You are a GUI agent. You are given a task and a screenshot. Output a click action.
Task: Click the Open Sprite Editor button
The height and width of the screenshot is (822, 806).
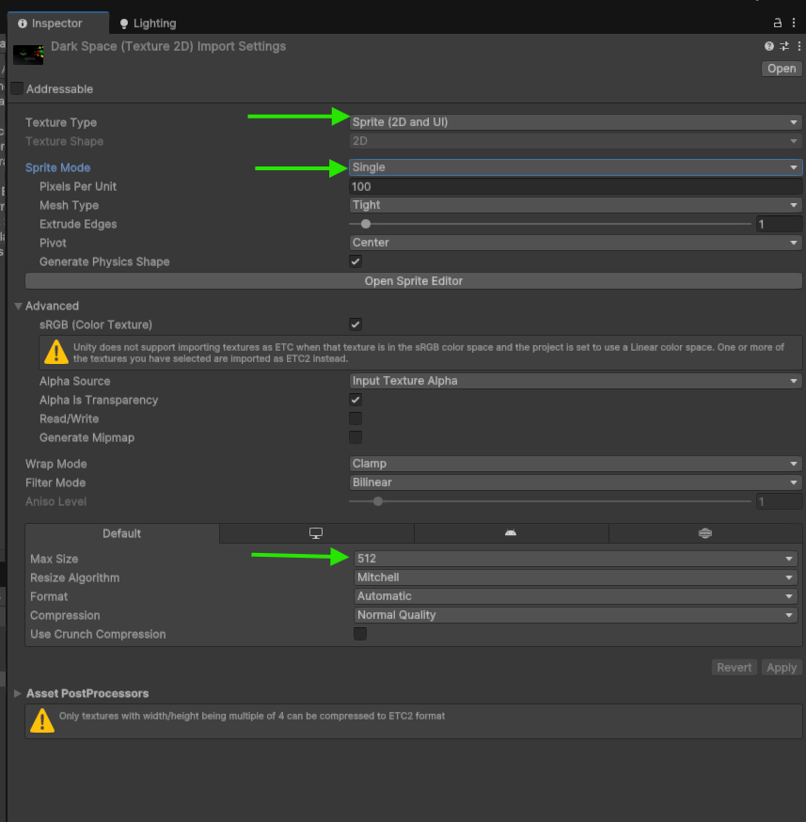[413, 281]
